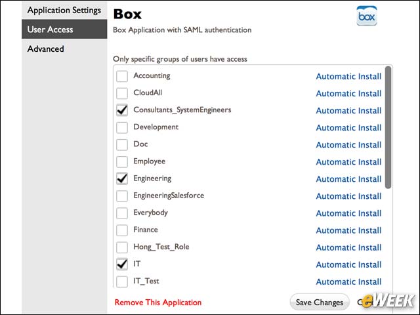
Task: Click the Everybody group name
Action: point(150,213)
